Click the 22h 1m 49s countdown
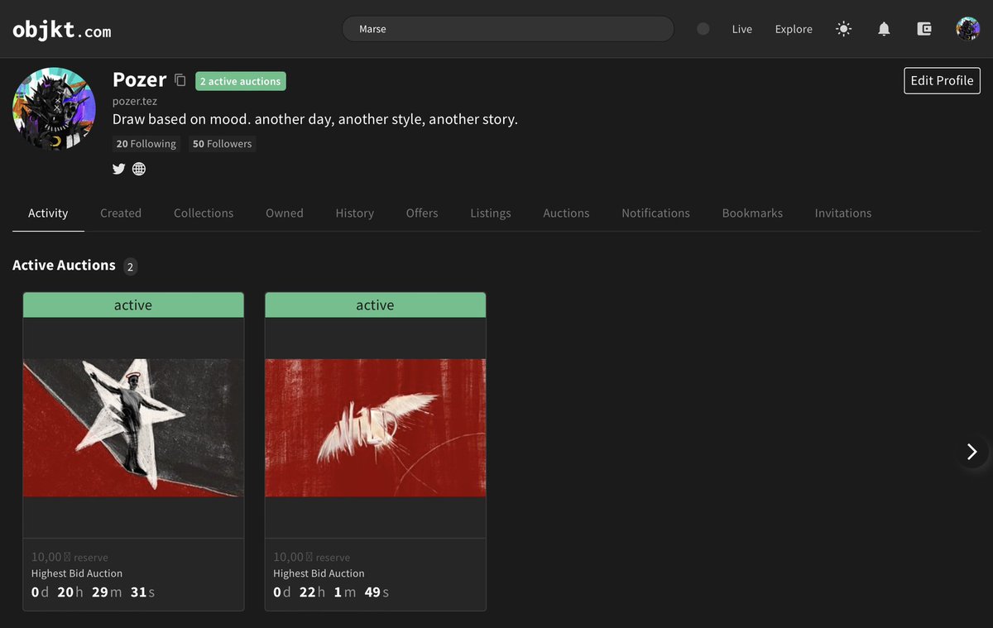 coord(331,592)
